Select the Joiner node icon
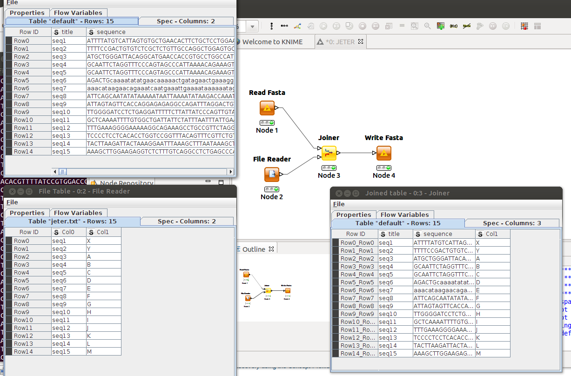The image size is (571, 376). [x=329, y=153]
